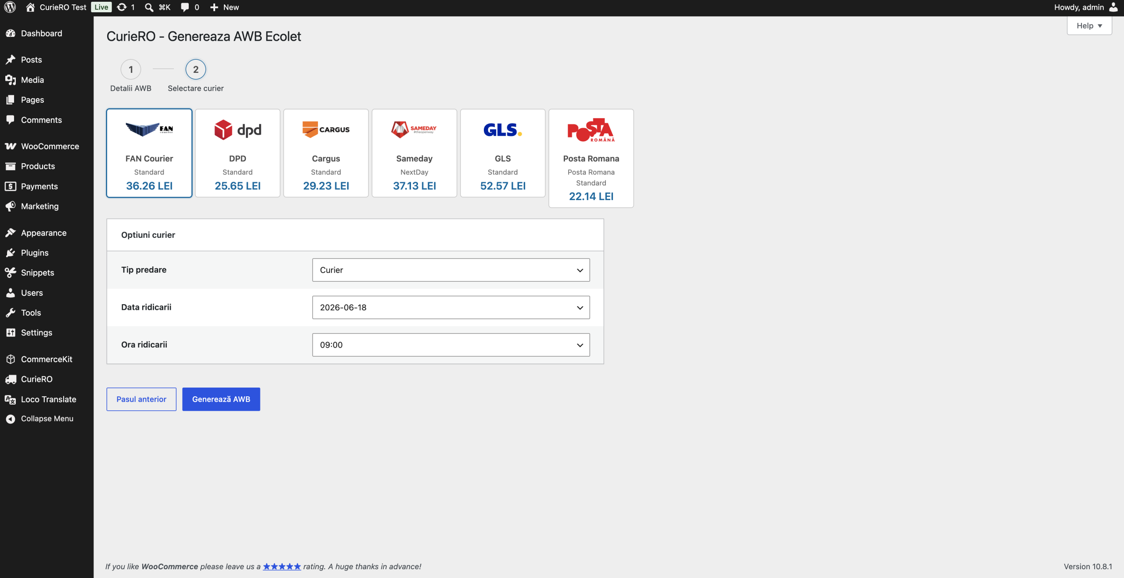Viewport: 1124px width, 578px height.
Task: Select the Sameday NextDay card
Action: (x=414, y=153)
